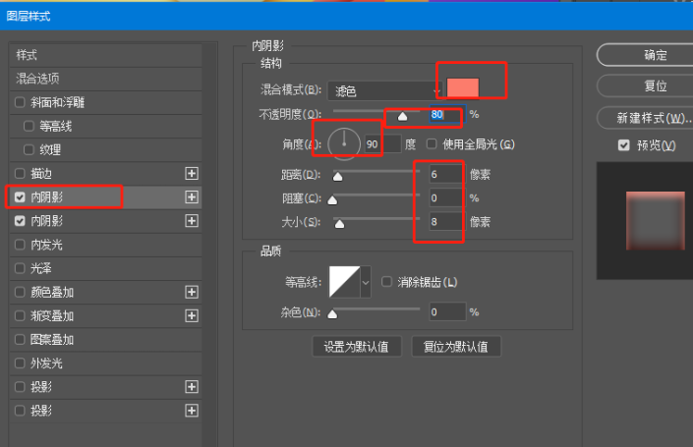Viewport: 693px width, 447px height.
Task: Open the salmon shadow color swatch
Action: click(x=462, y=88)
